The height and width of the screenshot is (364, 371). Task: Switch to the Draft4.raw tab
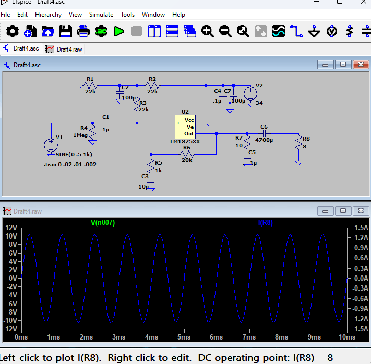pos(64,49)
